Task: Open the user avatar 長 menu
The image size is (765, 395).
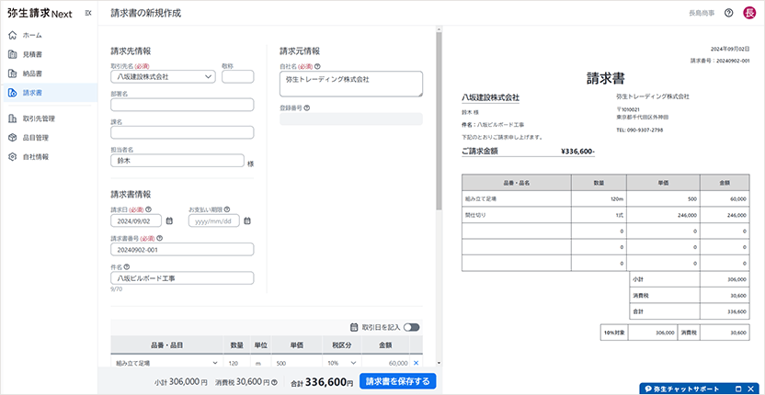Action: [x=748, y=13]
